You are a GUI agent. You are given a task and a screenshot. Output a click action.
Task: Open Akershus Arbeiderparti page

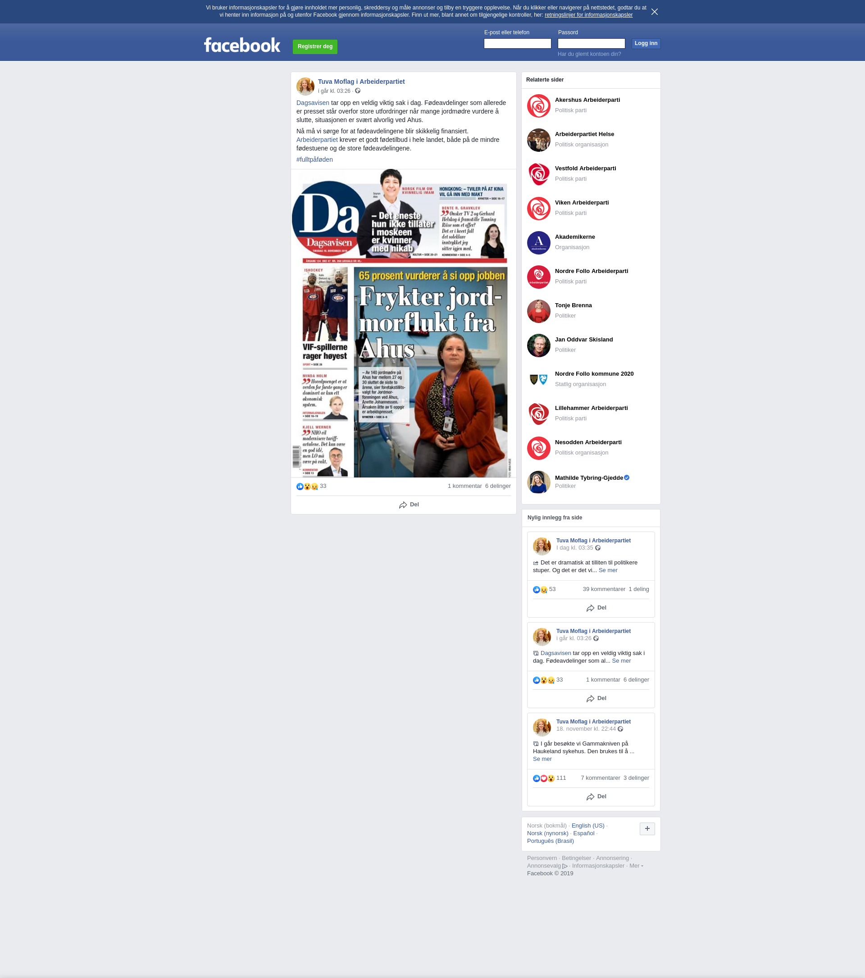(x=587, y=100)
